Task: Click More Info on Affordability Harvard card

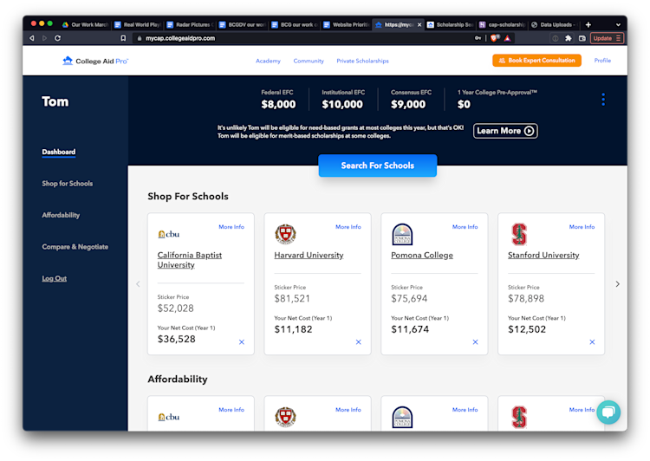Action: (x=348, y=410)
